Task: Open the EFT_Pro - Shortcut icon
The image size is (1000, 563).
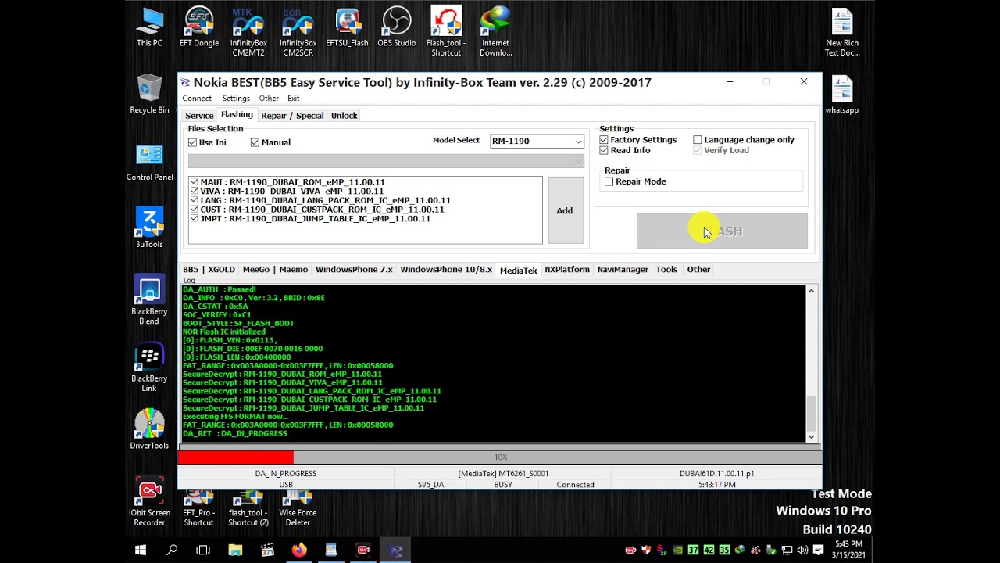Action: click(x=198, y=508)
